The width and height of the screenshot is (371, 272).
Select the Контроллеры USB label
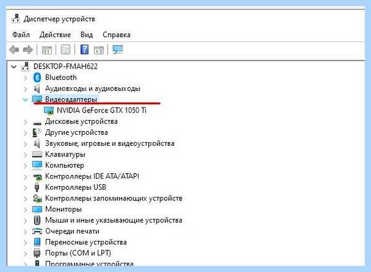(x=75, y=187)
